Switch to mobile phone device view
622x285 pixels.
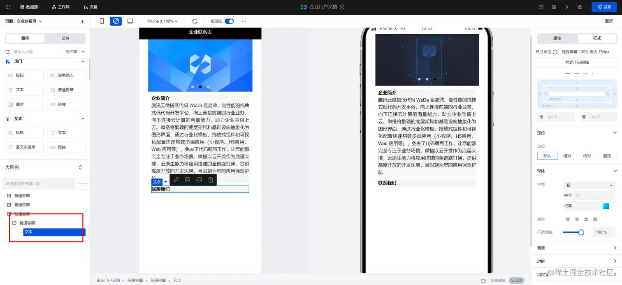[102, 21]
